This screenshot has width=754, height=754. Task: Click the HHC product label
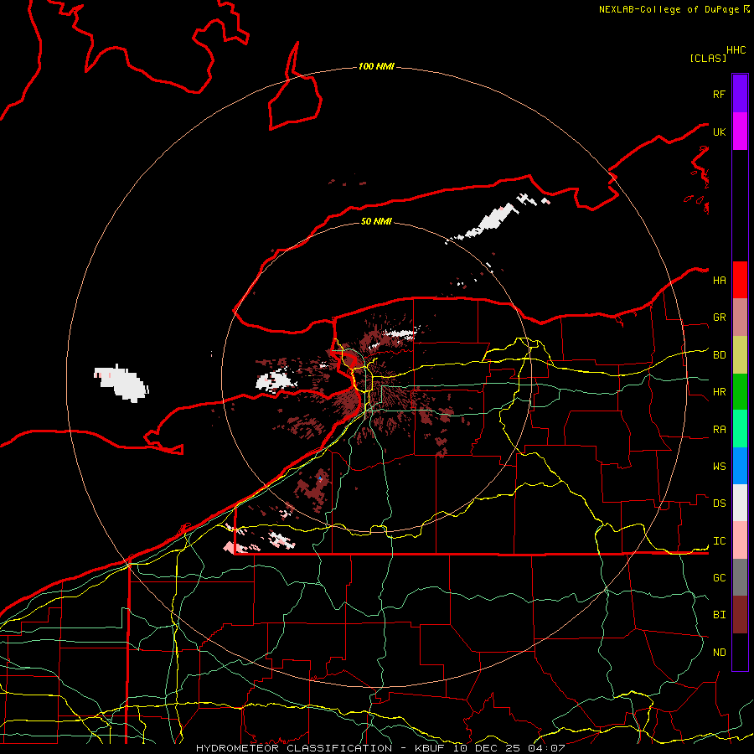736,50
